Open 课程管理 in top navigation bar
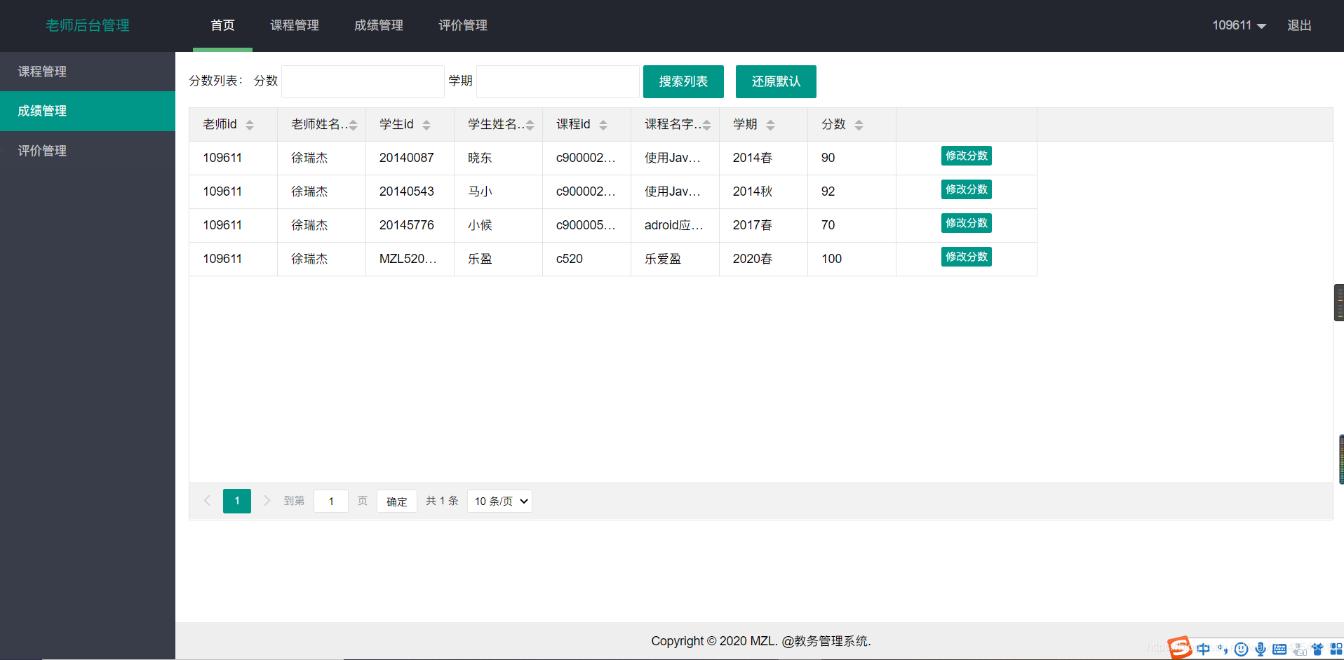1344x660 pixels. pyautogui.click(x=295, y=25)
